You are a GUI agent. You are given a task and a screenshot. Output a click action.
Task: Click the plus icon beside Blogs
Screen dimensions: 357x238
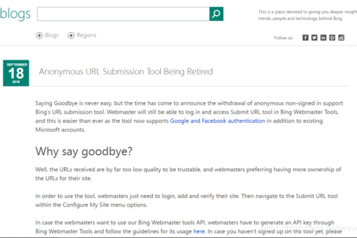40,36
